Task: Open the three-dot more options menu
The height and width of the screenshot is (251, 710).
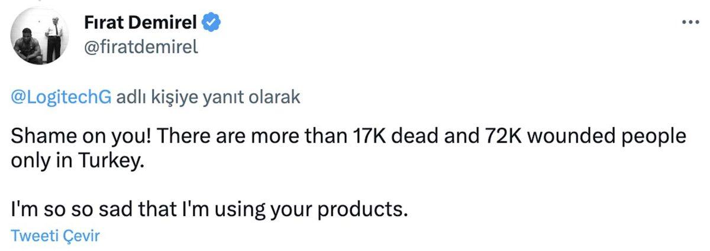Action: [690, 22]
